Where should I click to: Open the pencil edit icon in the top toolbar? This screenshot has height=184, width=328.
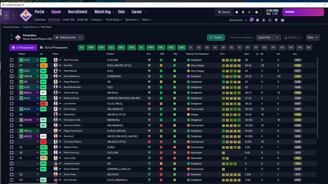coord(249,12)
